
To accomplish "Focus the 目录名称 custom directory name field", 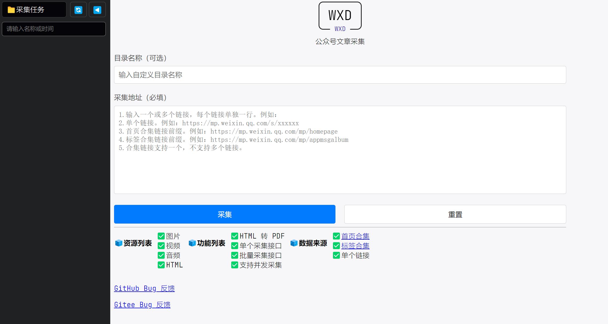I will [340, 75].
